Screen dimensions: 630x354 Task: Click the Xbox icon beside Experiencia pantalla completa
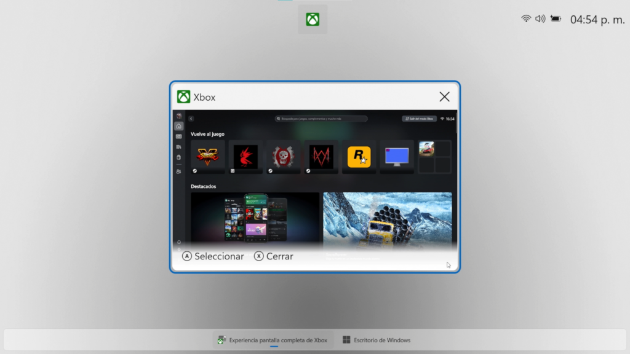(x=221, y=340)
